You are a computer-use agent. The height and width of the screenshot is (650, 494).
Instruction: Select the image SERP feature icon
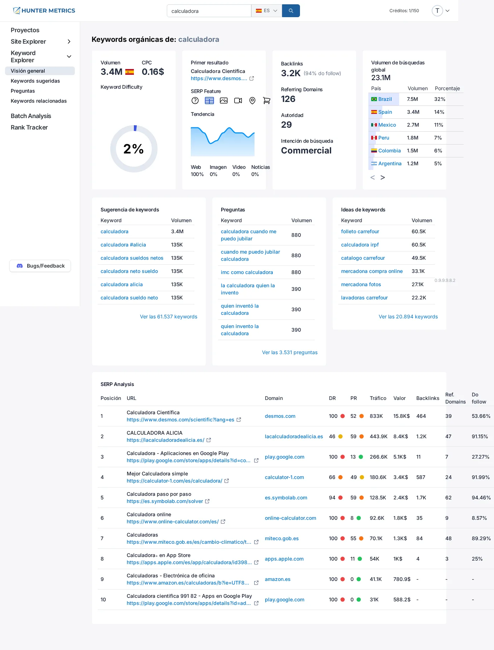click(224, 101)
